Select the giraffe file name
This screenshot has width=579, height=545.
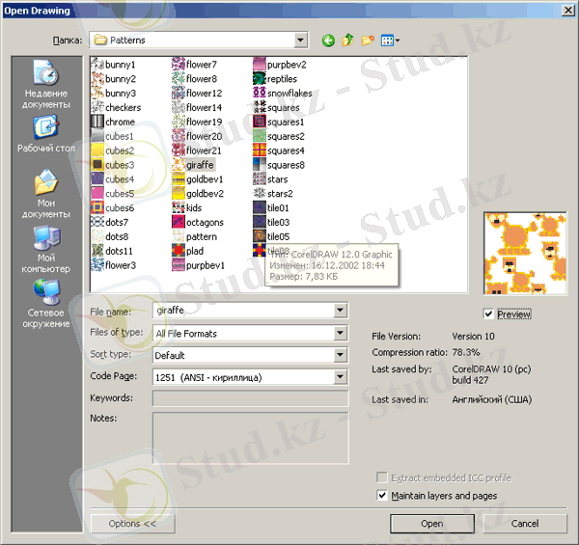click(200, 165)
